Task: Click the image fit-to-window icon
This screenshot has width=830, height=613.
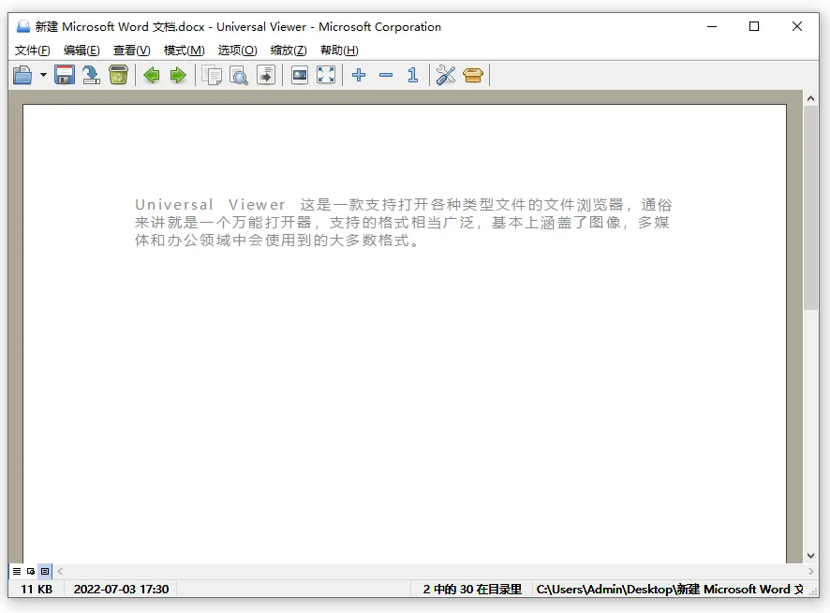Action: pyautogui.click(x=300, y=75)
